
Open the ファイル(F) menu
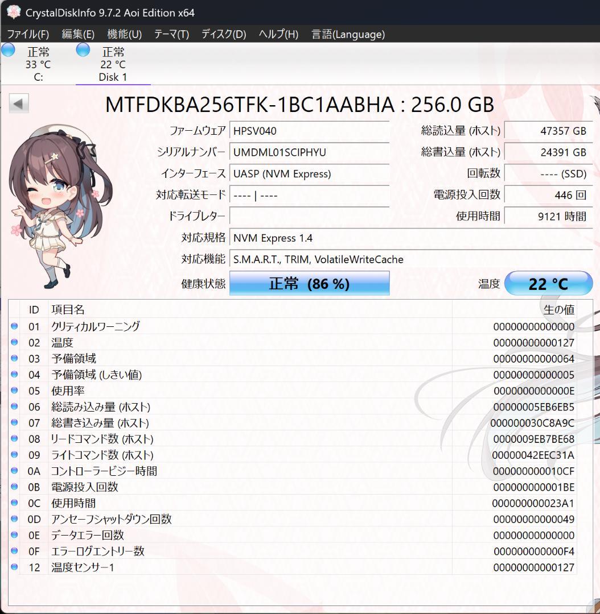[28, 35]
